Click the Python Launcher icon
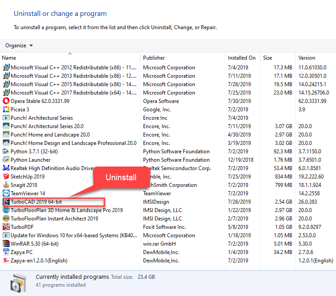 tap(6, 159)
